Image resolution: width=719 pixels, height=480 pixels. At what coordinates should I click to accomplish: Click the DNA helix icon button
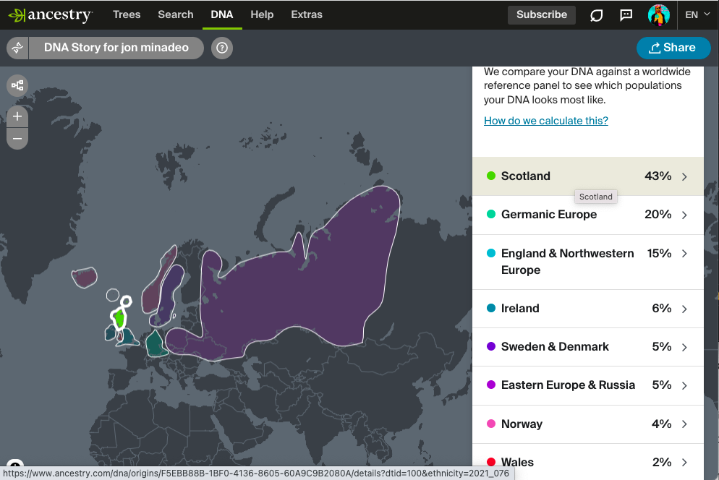click(17, 48)
